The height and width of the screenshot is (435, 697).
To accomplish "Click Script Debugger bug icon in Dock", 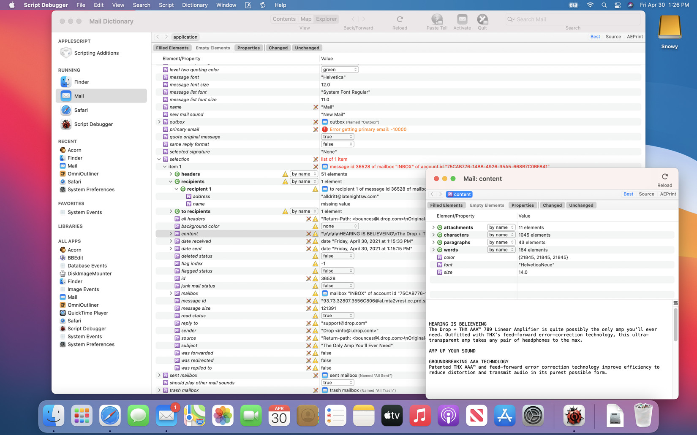I will click(574, 416).
